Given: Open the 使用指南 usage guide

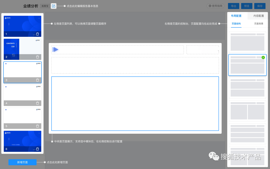Looking at the screenshot, I should click(x=215, y=6).
